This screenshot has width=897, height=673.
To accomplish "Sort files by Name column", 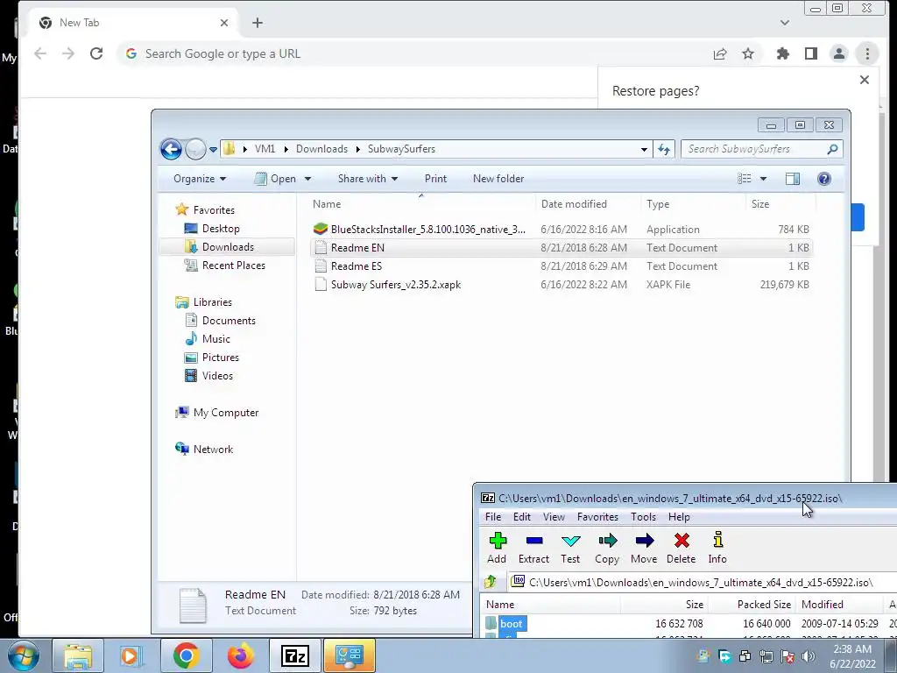I will [421, 203].
